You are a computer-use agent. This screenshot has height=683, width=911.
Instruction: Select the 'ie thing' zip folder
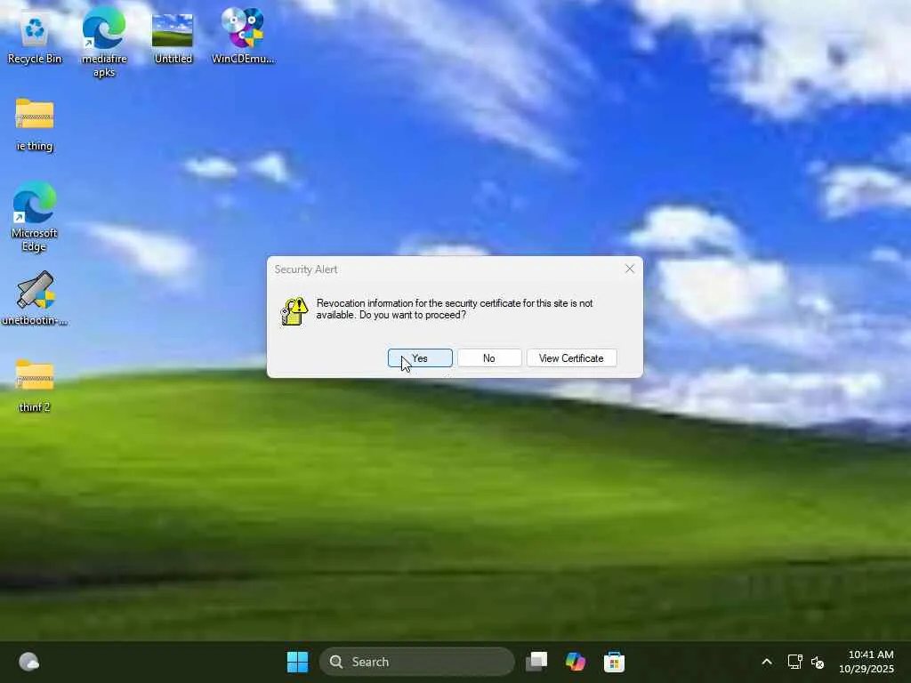click(35, 125)
